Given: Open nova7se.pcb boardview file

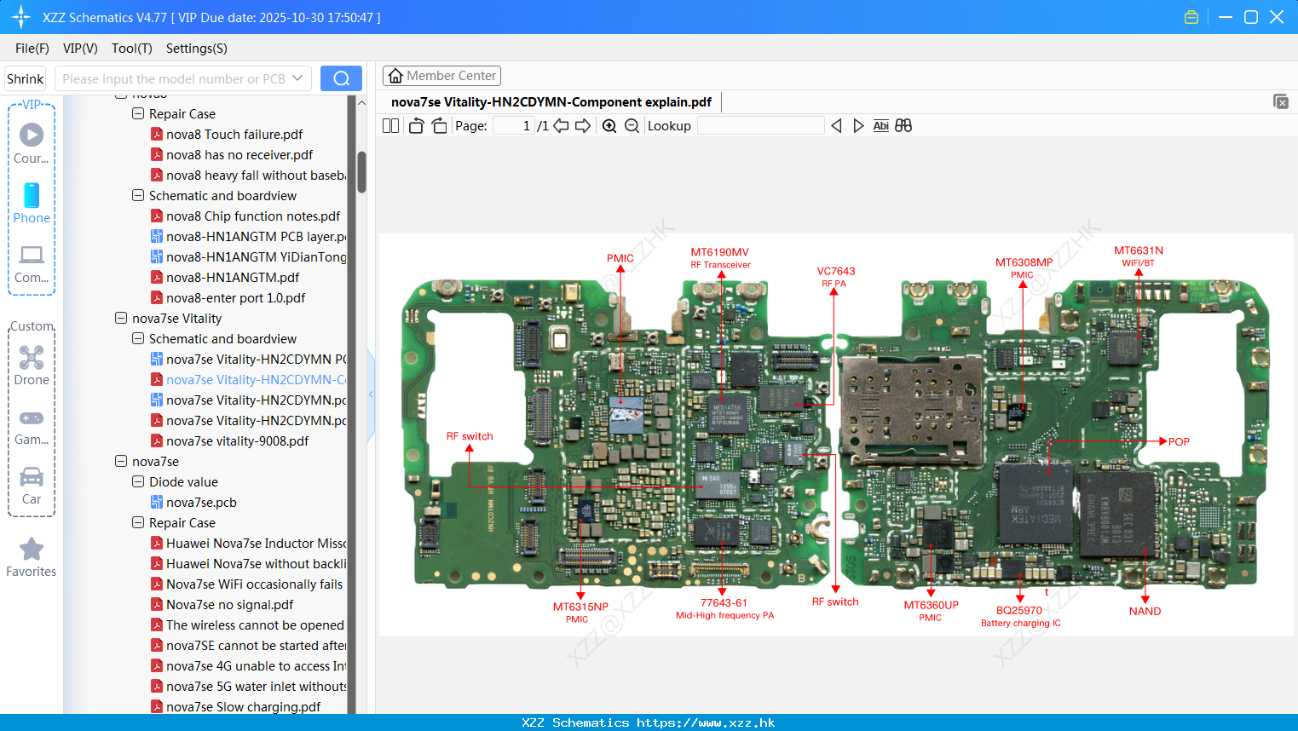Looking at the screenshot, I should pyautogui.click(x=201, y=503).
